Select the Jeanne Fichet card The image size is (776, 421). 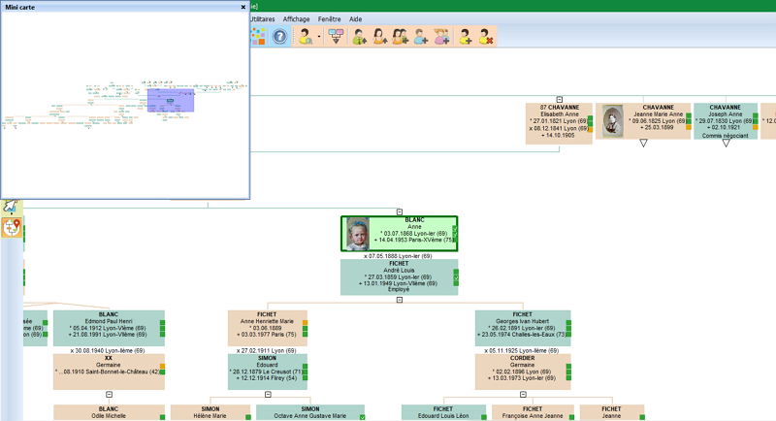click(612, 412)
